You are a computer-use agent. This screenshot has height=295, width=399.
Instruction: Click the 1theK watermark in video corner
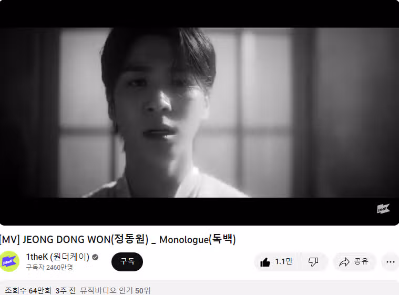[x=383, y=209]
